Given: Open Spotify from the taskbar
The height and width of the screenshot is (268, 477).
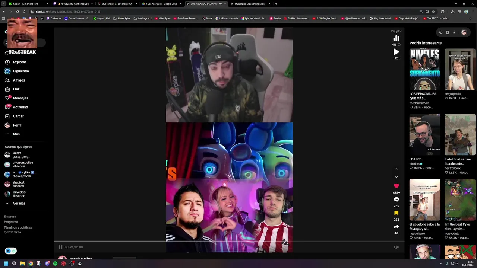Looking at the screenshot, I should (x=55, y=264).
